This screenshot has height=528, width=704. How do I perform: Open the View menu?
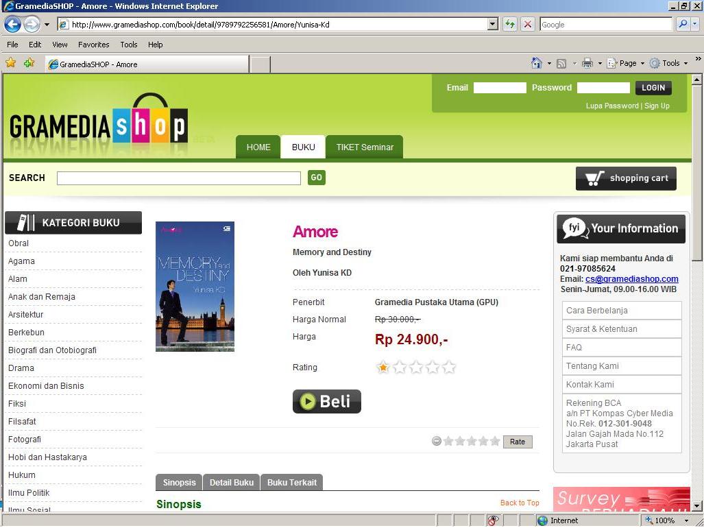pos(60,45)
